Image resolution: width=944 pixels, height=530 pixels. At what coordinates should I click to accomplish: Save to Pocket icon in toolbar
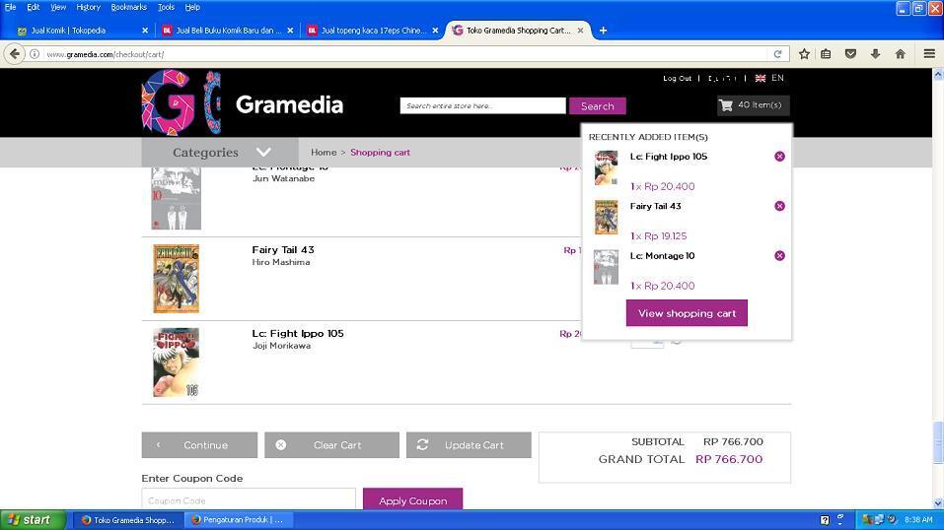click(x=850, y=54)
